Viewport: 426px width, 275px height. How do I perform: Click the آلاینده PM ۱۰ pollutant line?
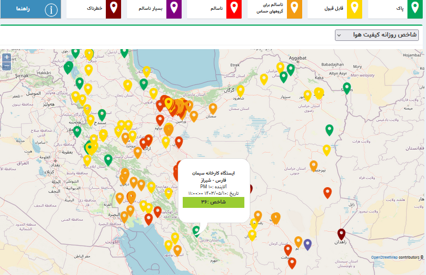point(213,187)
